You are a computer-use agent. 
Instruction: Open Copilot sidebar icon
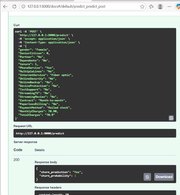[178, 7]
